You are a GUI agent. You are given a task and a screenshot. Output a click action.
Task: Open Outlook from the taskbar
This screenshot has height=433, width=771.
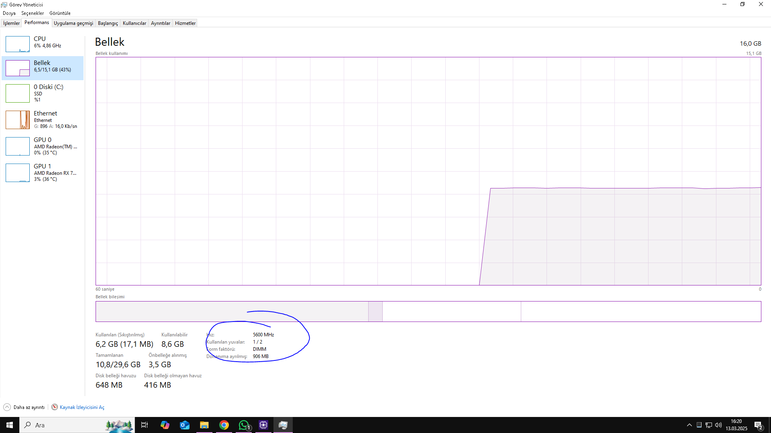(185, 425)
